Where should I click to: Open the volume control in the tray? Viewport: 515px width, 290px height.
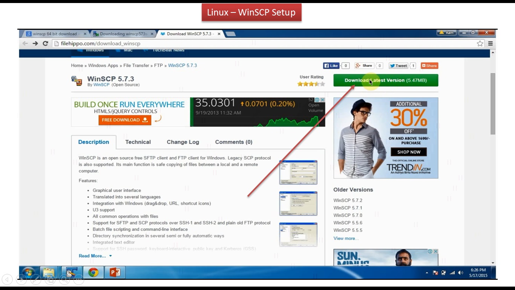pyautogui.click(x=461, y=273)
